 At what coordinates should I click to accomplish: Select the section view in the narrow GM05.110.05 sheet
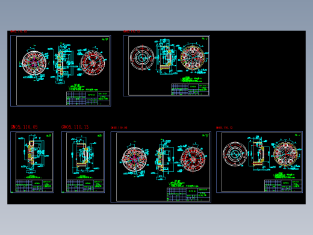pos(33,155)
